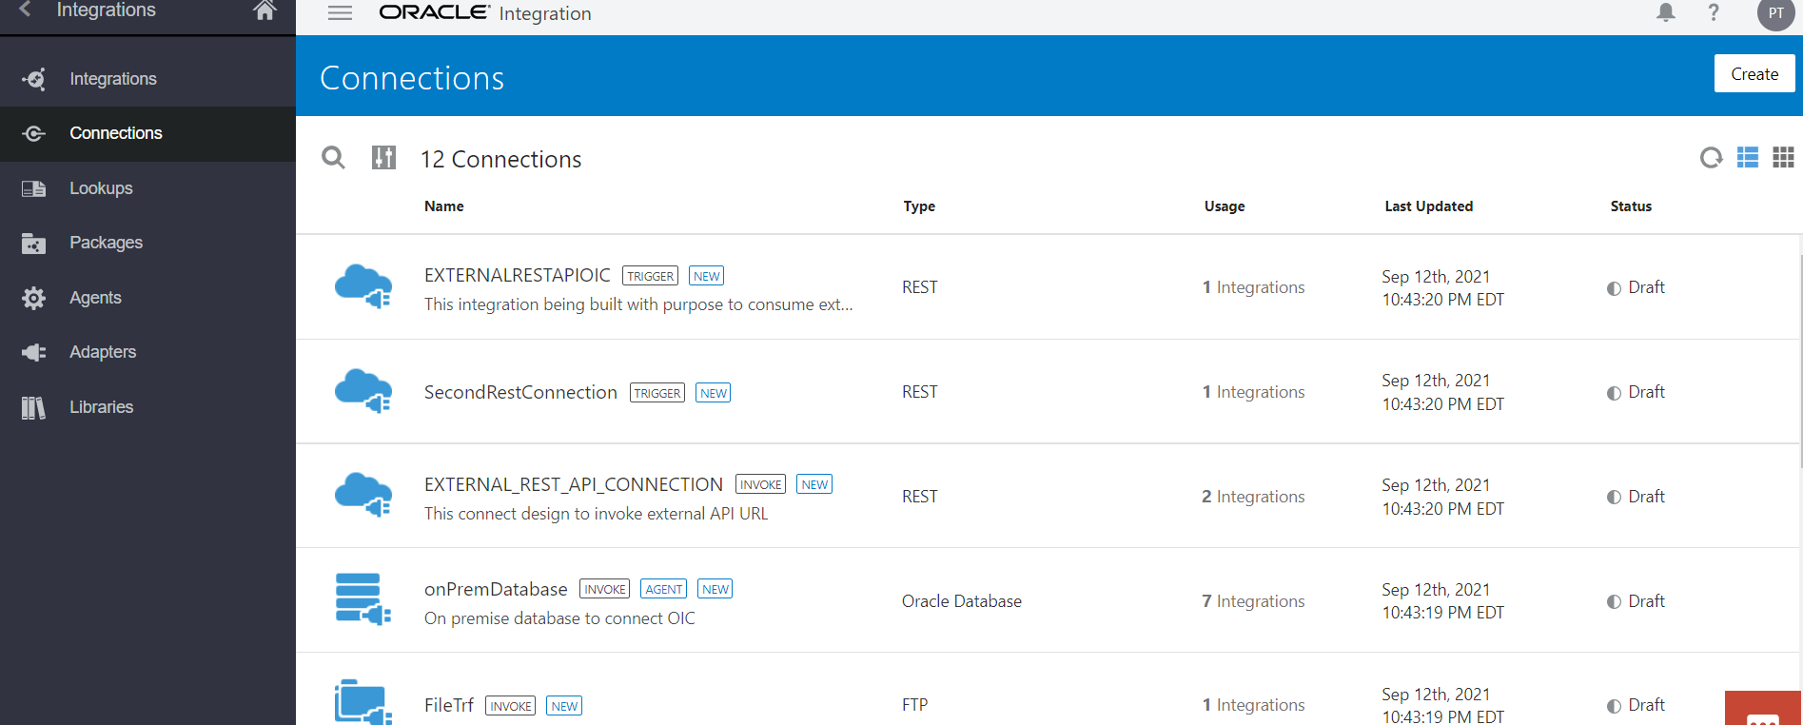Click the Lookups sidebar icon
The height and width of the screenshot is (725, 1803).
point(33,188)
